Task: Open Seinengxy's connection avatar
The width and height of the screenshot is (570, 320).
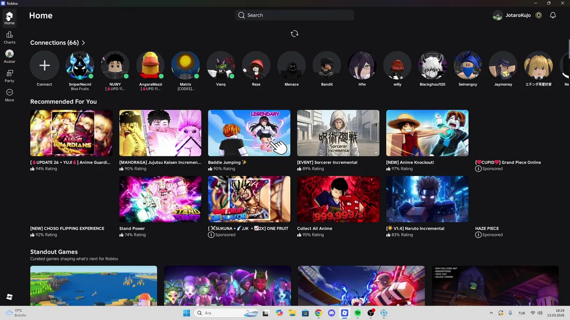Action: tap(468, 66)
